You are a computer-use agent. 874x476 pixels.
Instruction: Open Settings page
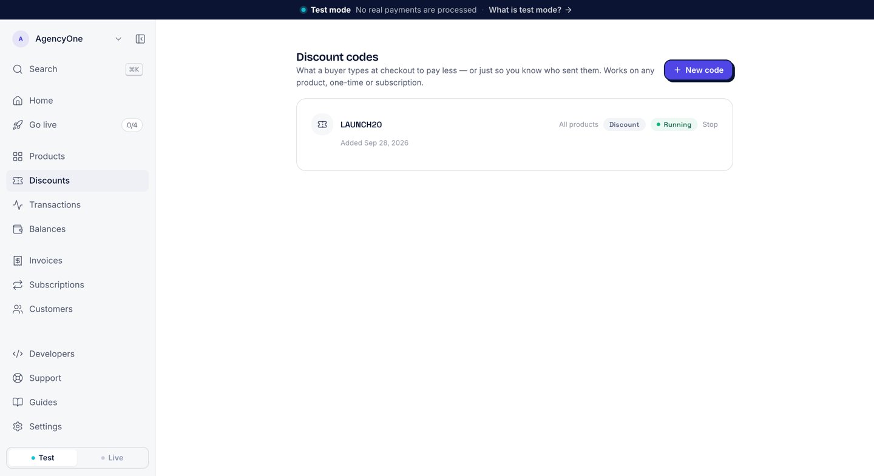[x=77, y=427]
